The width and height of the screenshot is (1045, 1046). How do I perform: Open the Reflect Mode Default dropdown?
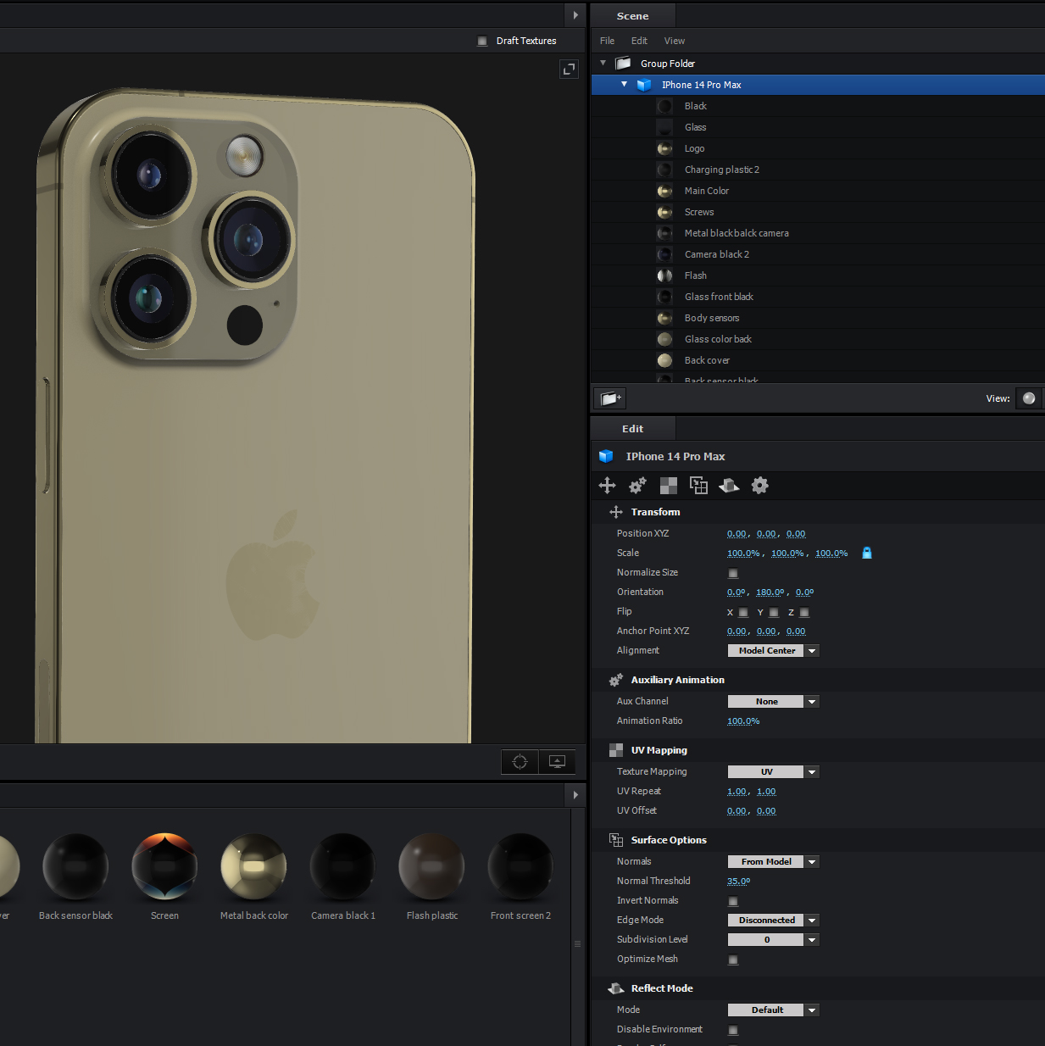(x=773, y=1010)
